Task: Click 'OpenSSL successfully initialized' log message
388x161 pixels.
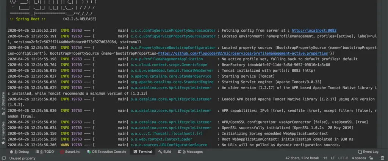Action: point(287,128)
